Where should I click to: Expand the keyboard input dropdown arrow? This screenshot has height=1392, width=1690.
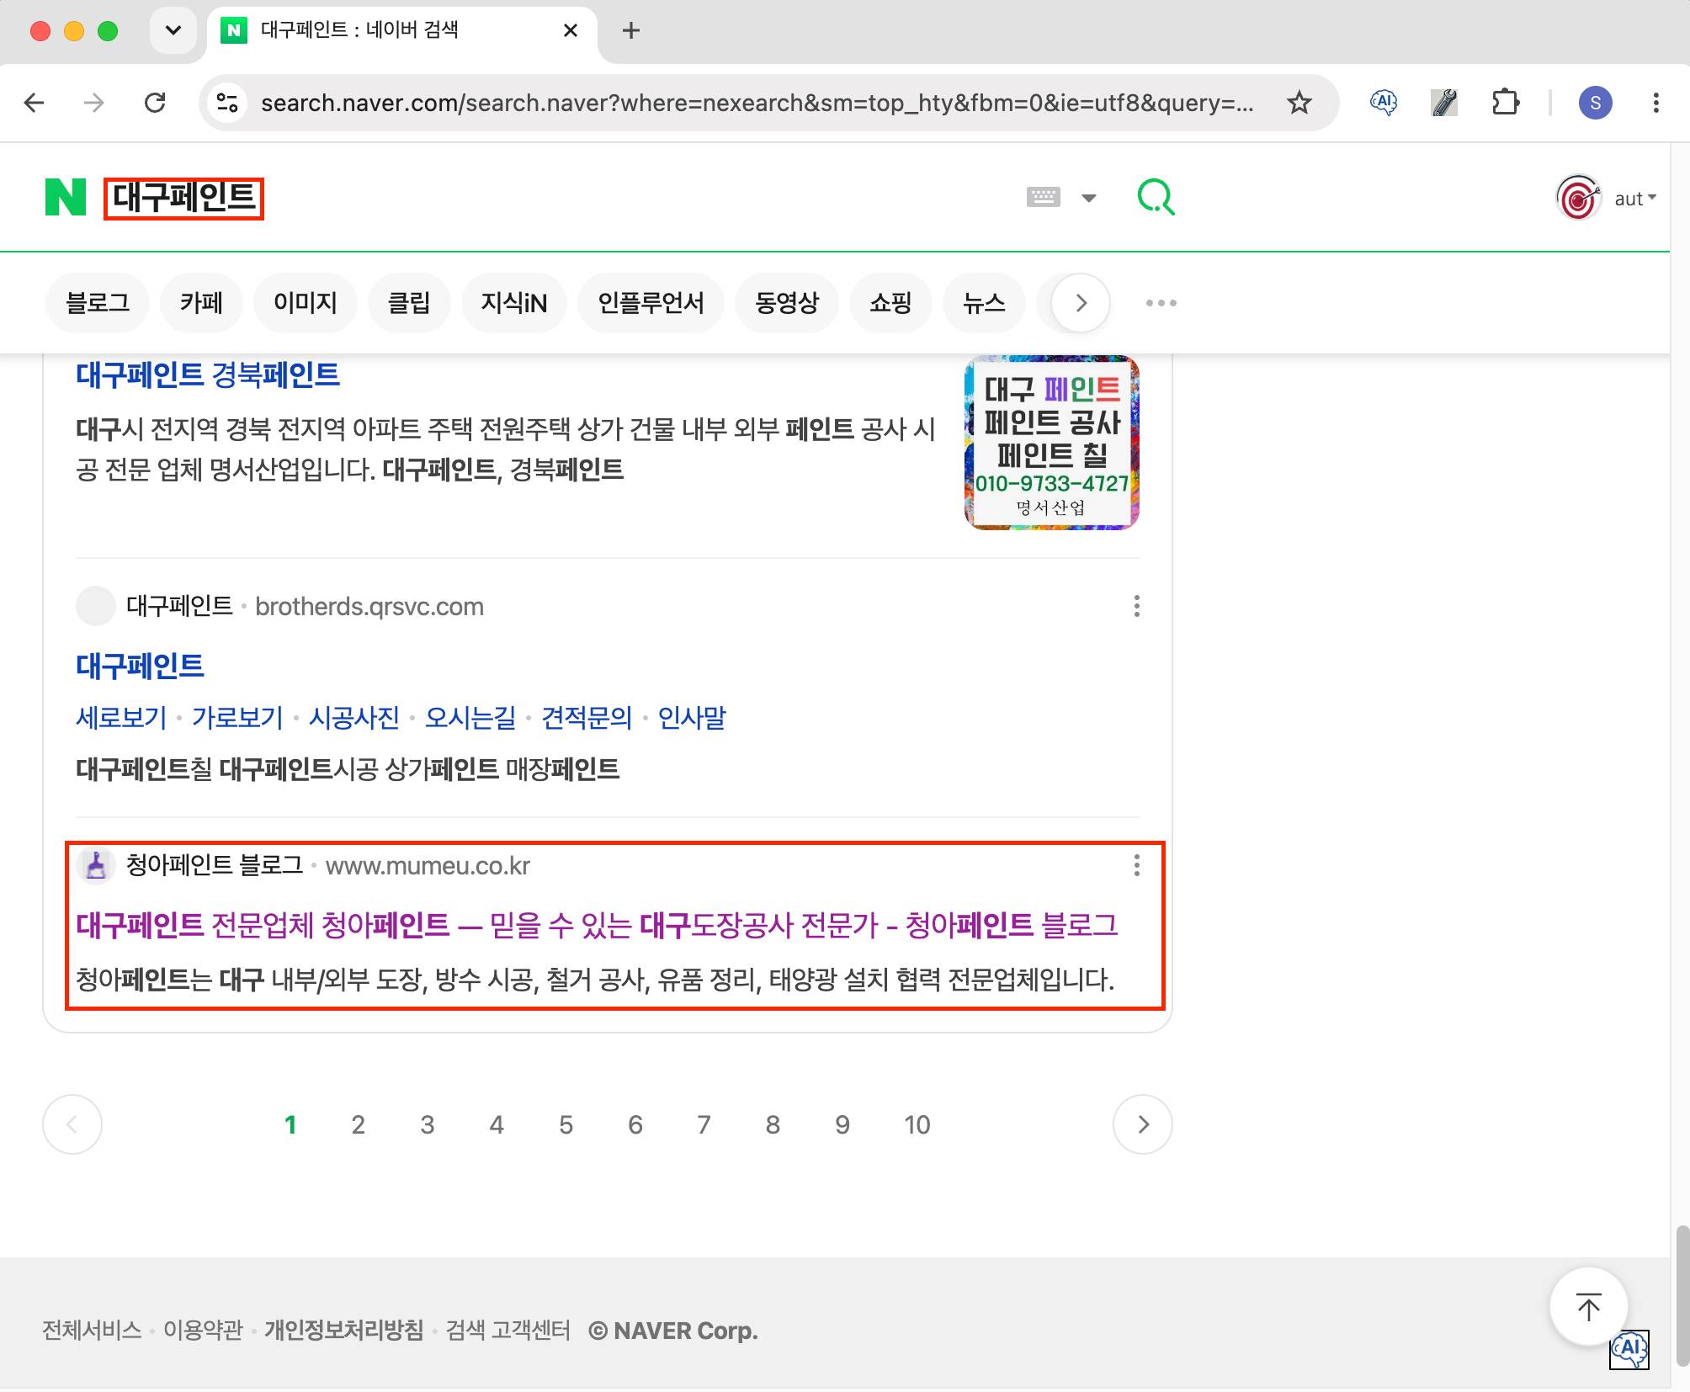point(1089,199)
